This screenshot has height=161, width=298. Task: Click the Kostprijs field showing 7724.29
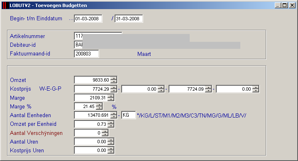[93, 89]
